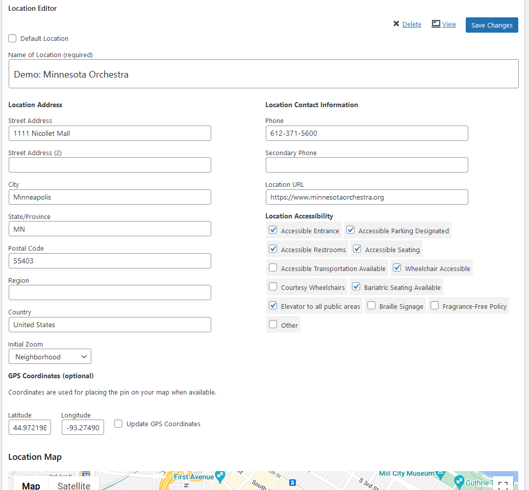
Task: Click the City input field
Action: pyautogui.click(x=110, y=197)
